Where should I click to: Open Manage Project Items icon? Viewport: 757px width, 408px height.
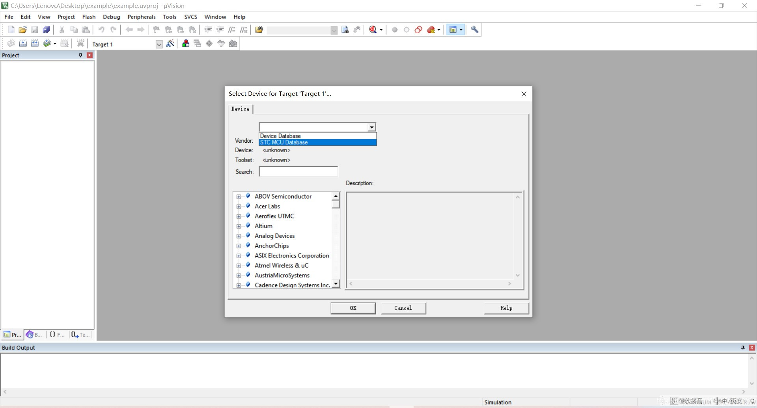click(x=186, y=44)
